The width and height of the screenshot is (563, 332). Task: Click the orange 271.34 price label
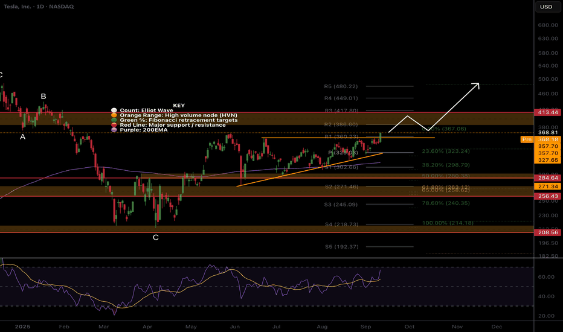point(548,187)
